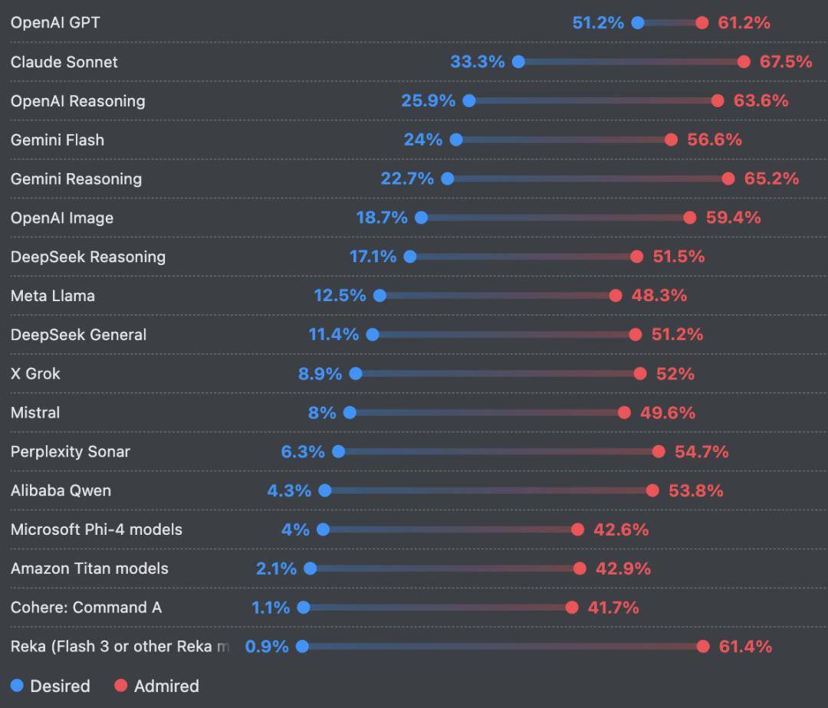
Task: Click Meta Llama's 48.3% admired dot
Action: (616, 296)
